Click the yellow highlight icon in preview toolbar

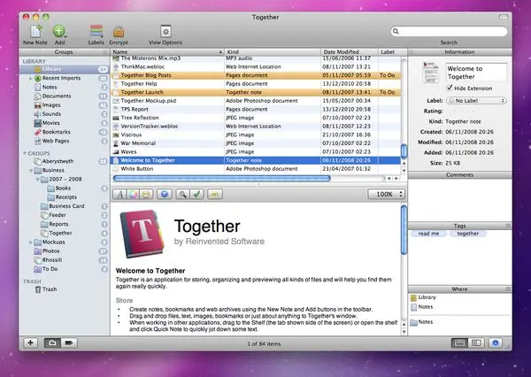pos(215,194)
